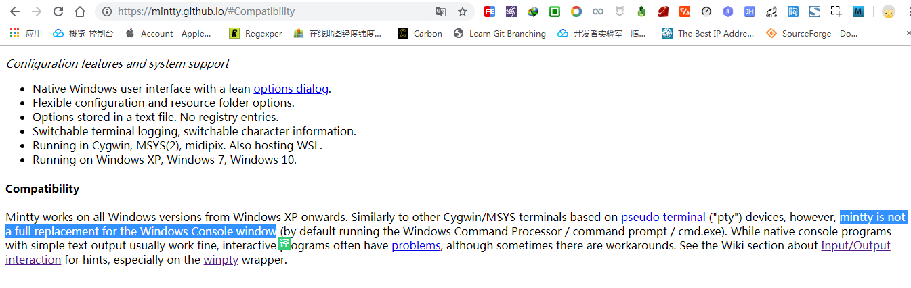
Task: Reload the current page
Action: click(58, 11)
